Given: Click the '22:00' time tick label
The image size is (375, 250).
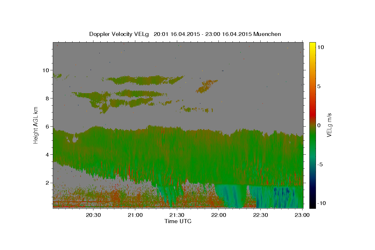Looking at the screenshot, I should point(219,215).
